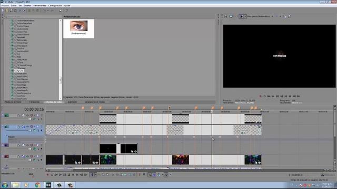The image size is (337, 189).
Task: Open Normal Edit tool dropdown arrow
Action: click(95, 175)
